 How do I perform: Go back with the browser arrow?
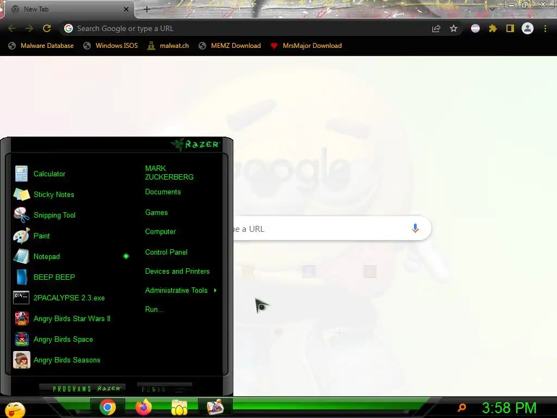coord(12,28)
